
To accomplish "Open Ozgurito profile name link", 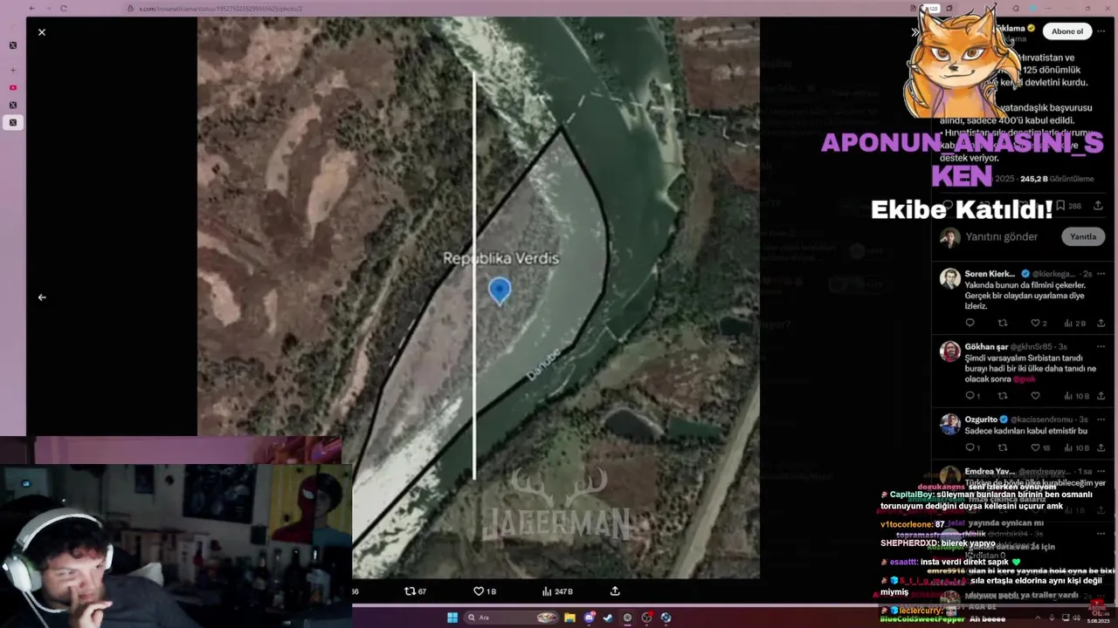I will pyautogui.click(x=982, y=420).
